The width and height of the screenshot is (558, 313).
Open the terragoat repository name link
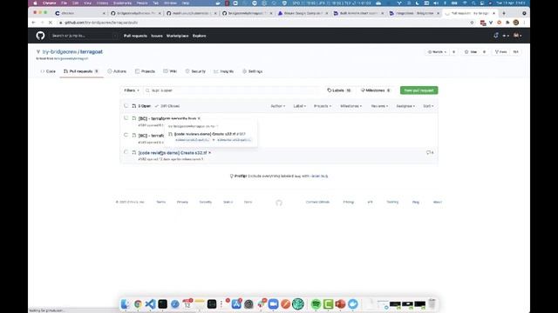(x=91, y=52)
